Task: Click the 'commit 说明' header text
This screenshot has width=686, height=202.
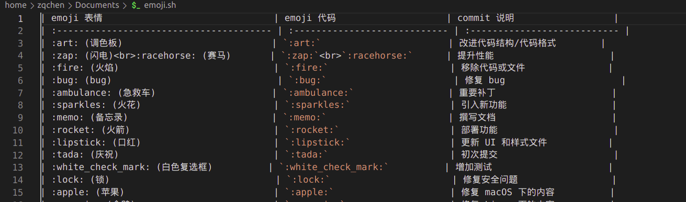Action: click(x=486, y=18)
